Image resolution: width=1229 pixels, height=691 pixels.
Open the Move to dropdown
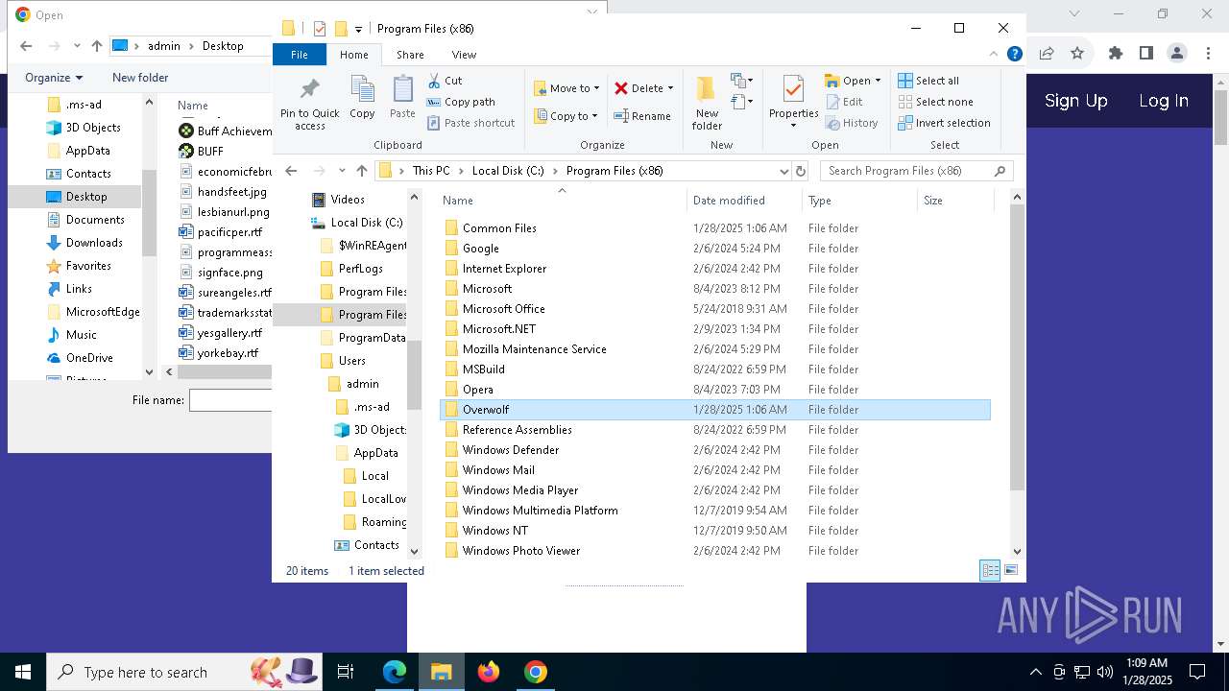click(x=566, y=88)
